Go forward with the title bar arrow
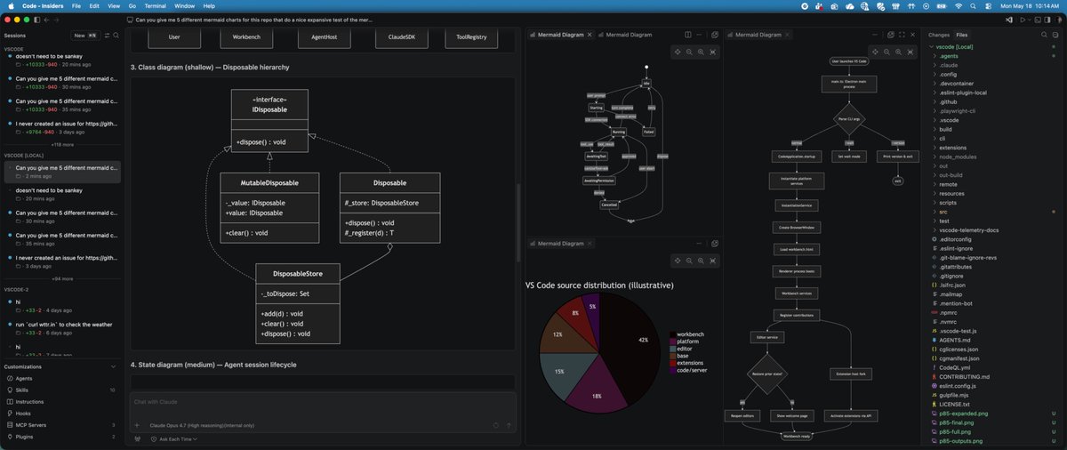The image size is (1067, 450). pos(57,20)
